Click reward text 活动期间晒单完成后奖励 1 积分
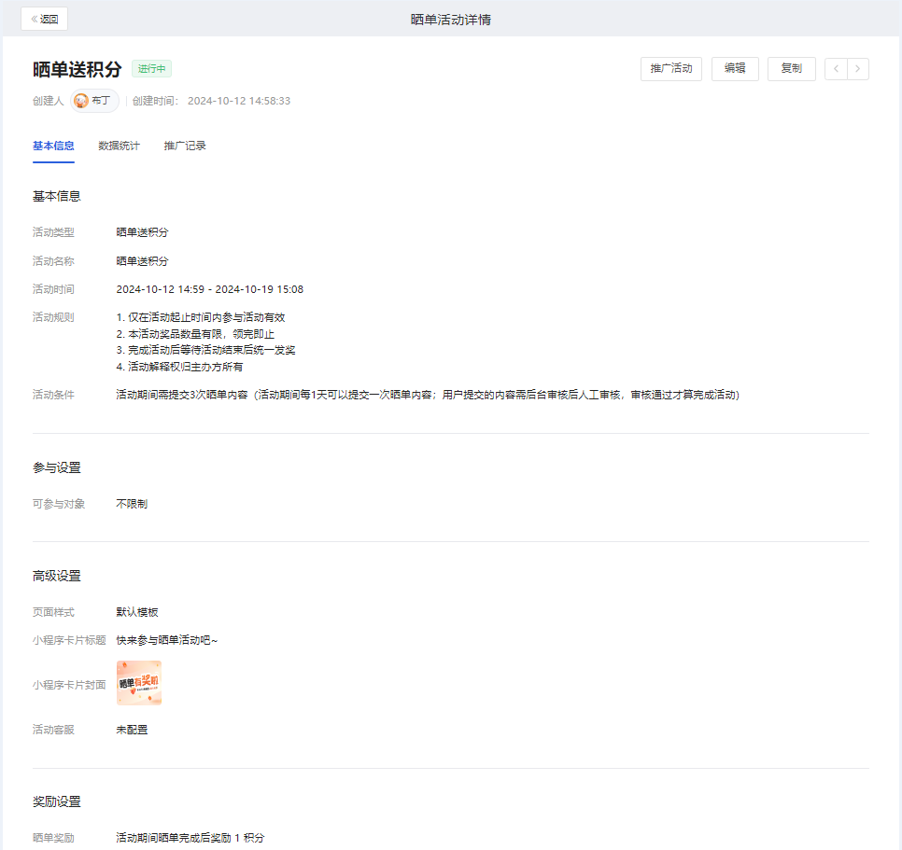 (190, 838)
